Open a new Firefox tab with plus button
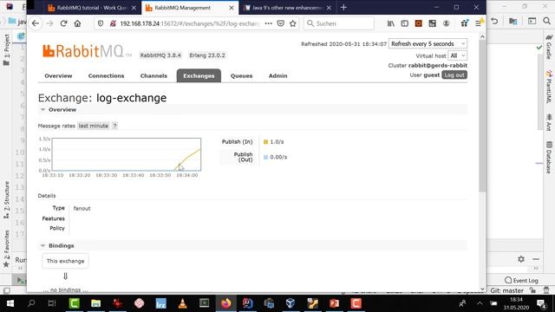Viewport: 555px width, 312px height. (343, 8)
